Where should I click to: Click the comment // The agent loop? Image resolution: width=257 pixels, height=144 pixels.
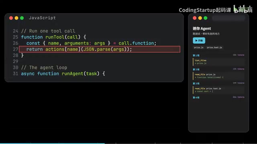[44, 68]
